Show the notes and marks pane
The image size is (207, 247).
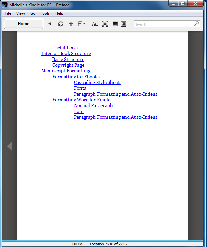(x=123, y=24)
